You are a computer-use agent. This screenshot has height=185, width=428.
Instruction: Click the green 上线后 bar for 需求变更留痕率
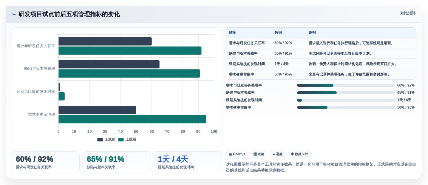132,119
